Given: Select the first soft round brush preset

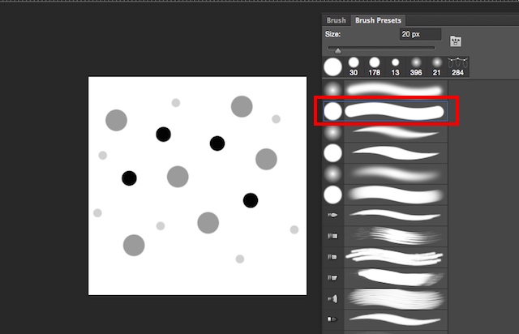Looking at the screenshot, I should pyautogui.click(x=386, y=90).
